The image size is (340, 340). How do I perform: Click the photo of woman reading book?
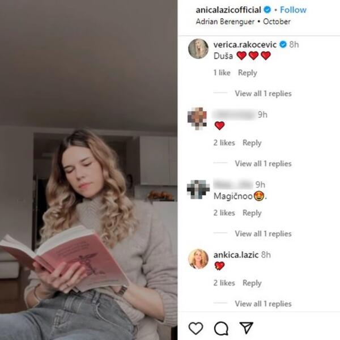click(89, 170)
